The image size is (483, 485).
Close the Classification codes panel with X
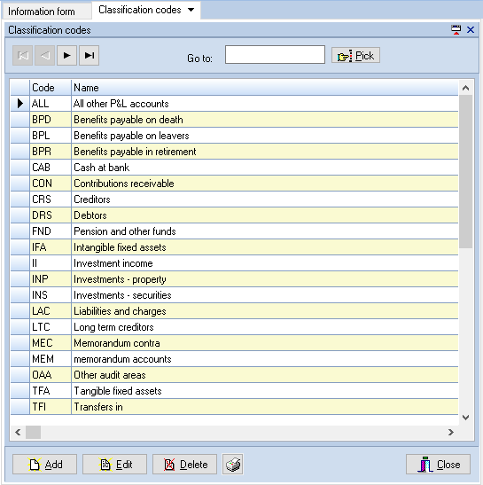(x=471, y=29)
